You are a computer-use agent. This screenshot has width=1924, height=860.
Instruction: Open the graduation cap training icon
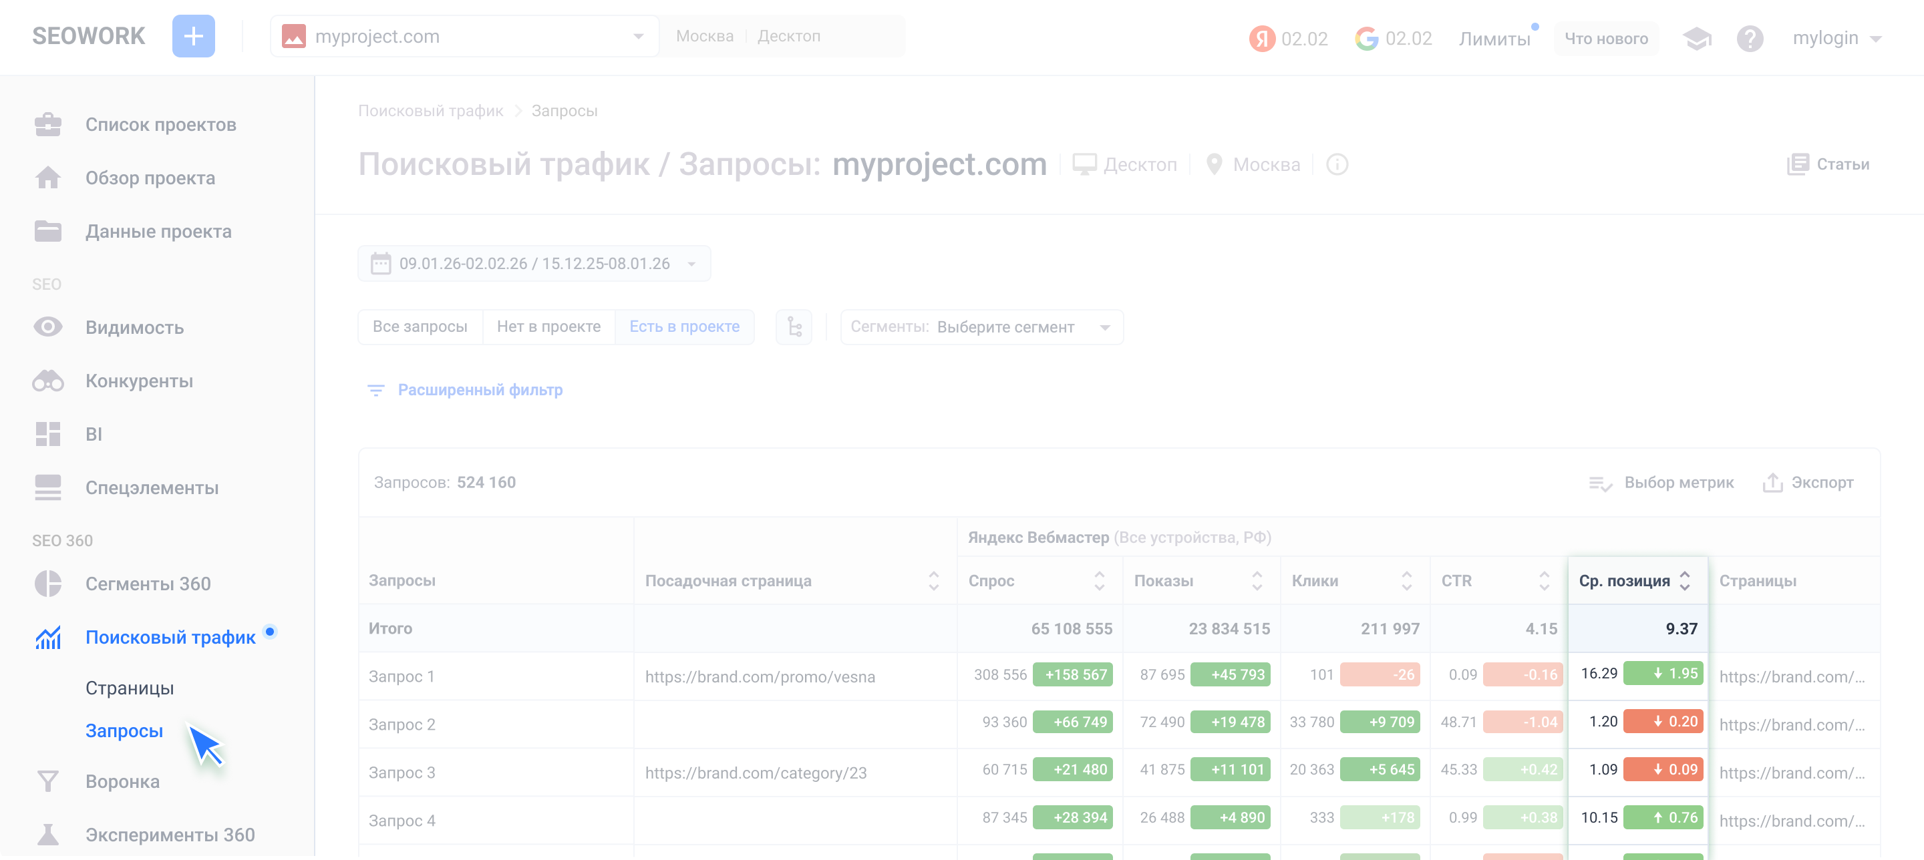[1696, 38]
